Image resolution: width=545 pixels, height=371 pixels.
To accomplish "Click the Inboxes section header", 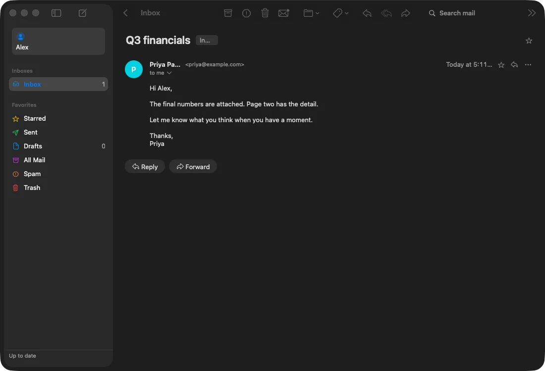I will click(x=22, y=71).
